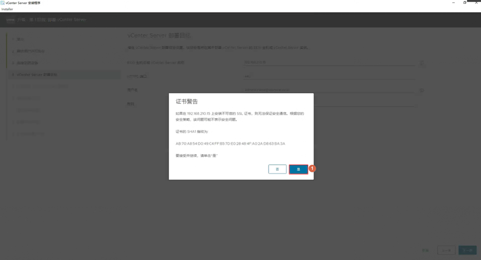Click the vCenter Server 部署目标 page heading
Screen dimensions: 481x260
(x=159, y=35)
